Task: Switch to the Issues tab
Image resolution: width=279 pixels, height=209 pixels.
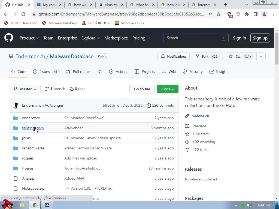Action: tap(46, 72)
